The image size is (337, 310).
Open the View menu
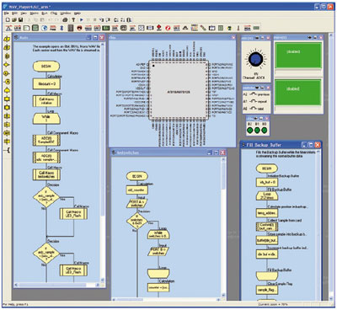[x=24, y=13]
